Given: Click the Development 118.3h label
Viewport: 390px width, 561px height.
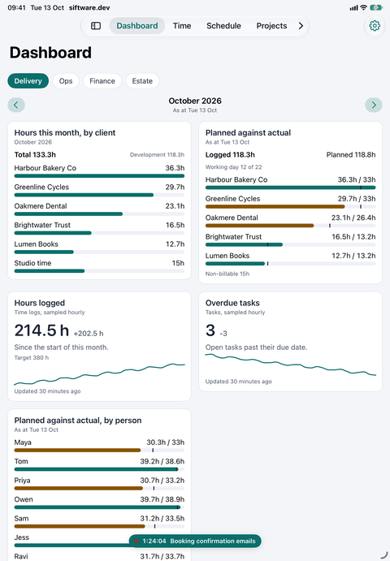Looking at the screenshot, I should click(x=157, y=154).
